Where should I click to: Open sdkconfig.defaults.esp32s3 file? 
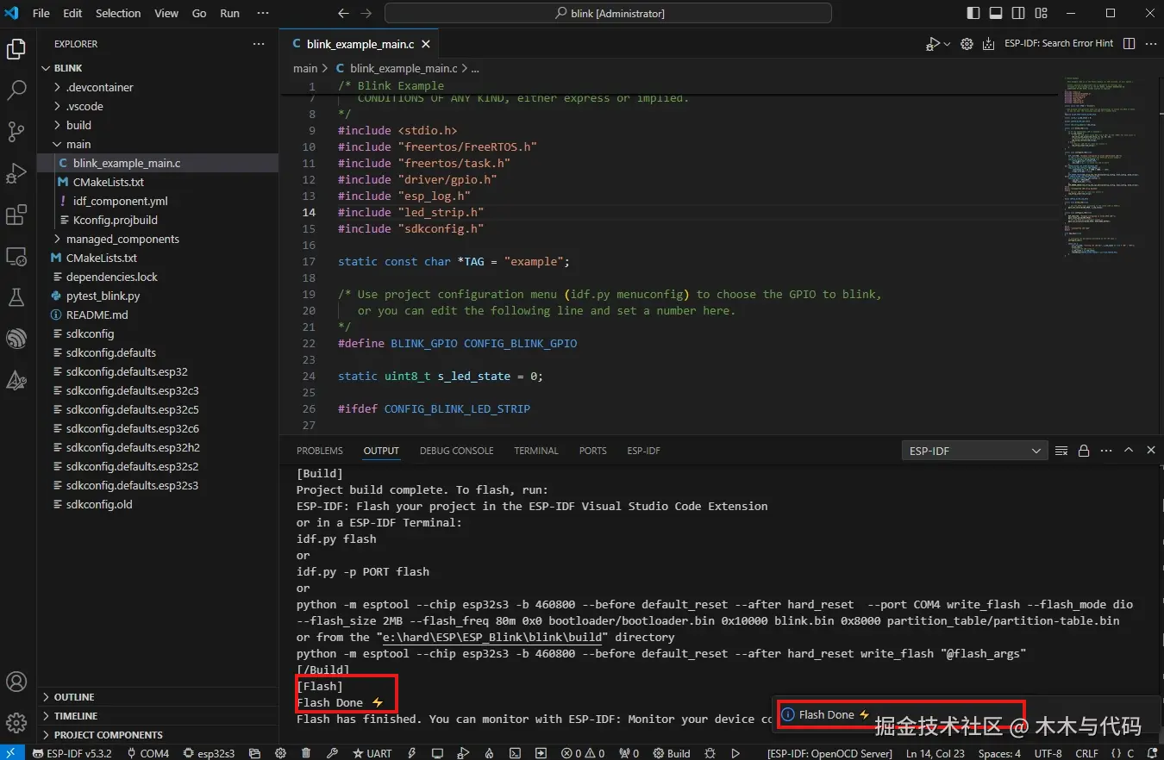click(158, 485)
